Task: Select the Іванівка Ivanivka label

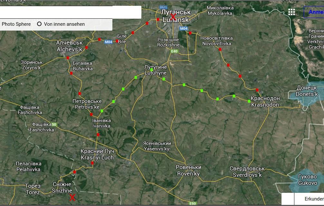Action: click(101, 123)
